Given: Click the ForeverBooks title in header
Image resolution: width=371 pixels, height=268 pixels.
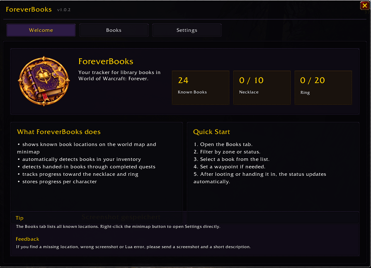Looking at the screenshot, I should click(29, 10).
